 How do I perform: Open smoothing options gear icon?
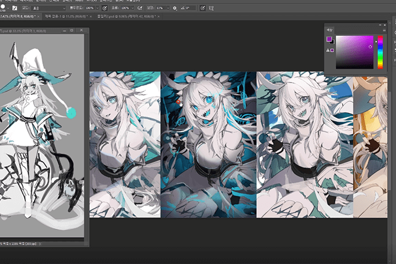[175, 8]
